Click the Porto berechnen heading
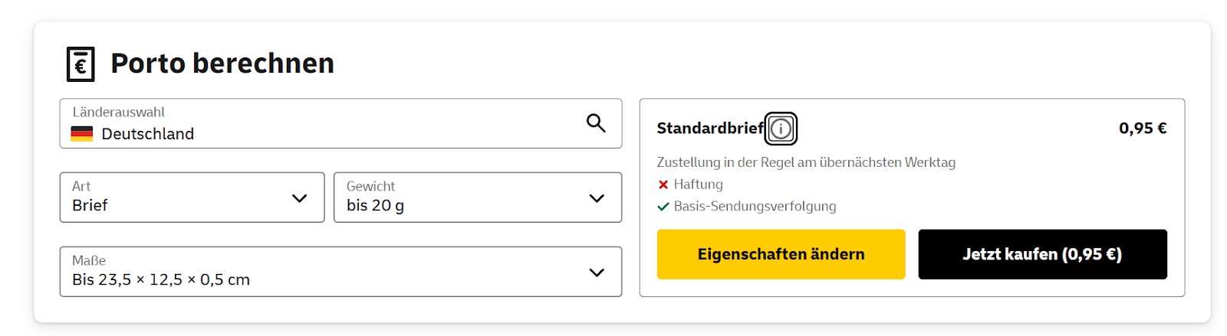 tap(222, 64)
